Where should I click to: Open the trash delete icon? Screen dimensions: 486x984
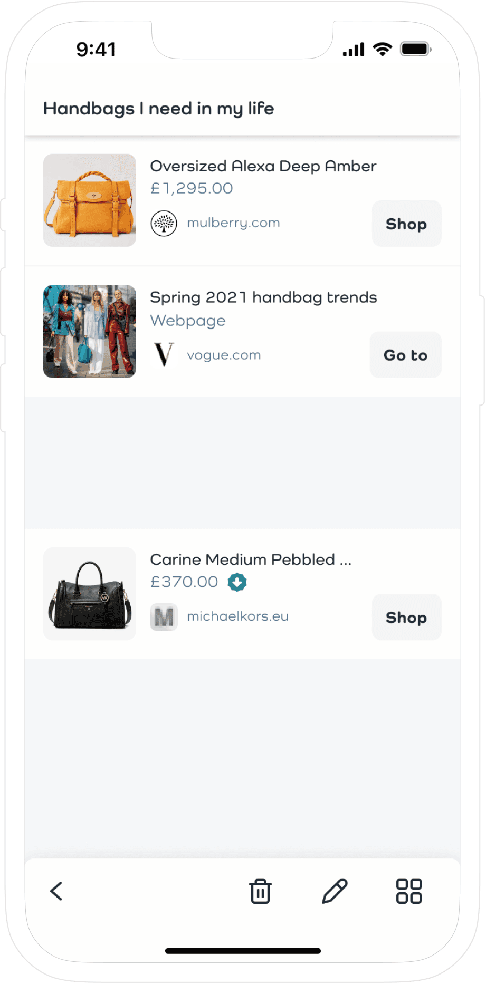coord(259,892)
